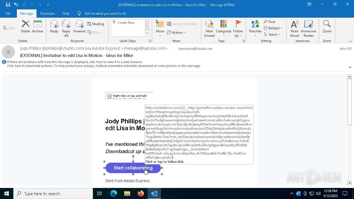Open the volume control in system tray
Image resolution: width=354 pixels, height=199 pixels.
click(x=318, y=193)
